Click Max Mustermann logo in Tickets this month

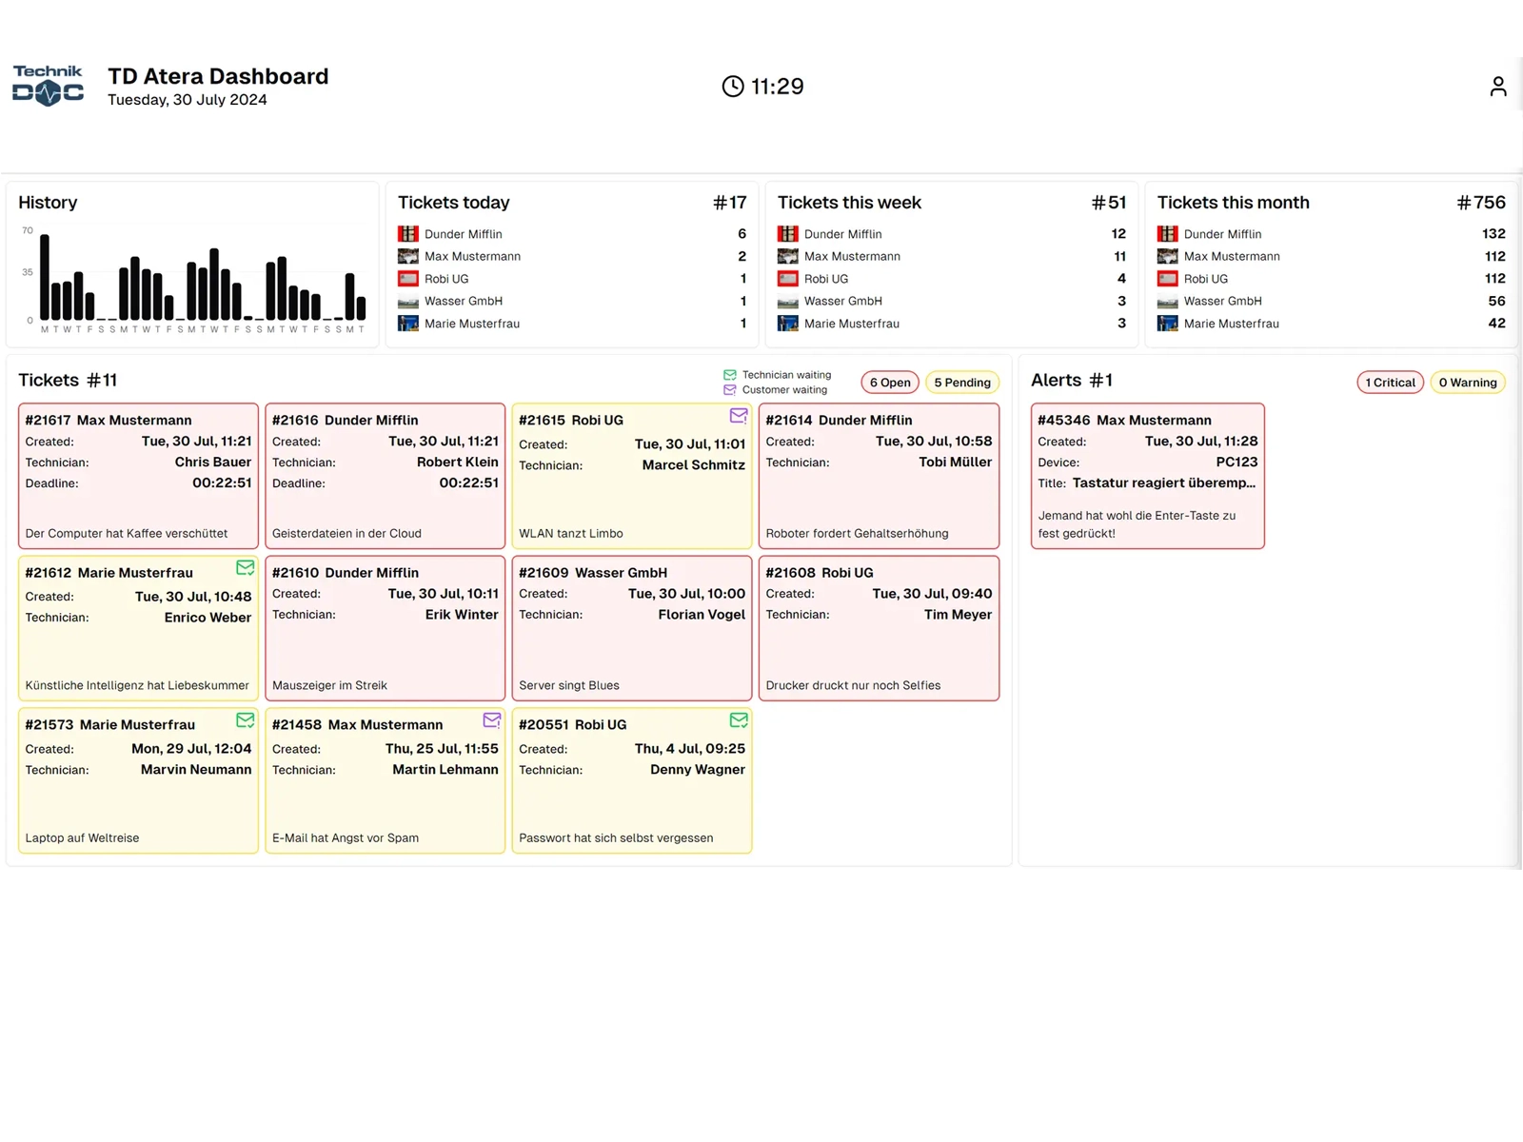1167,256
